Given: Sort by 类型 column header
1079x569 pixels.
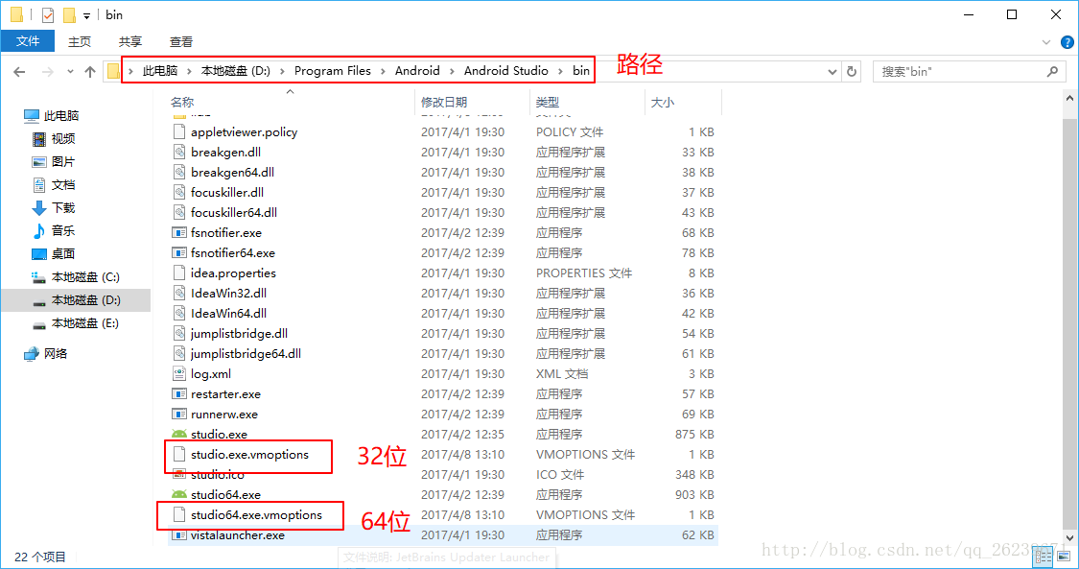Looking at the screenshot, I should (547, 102).
